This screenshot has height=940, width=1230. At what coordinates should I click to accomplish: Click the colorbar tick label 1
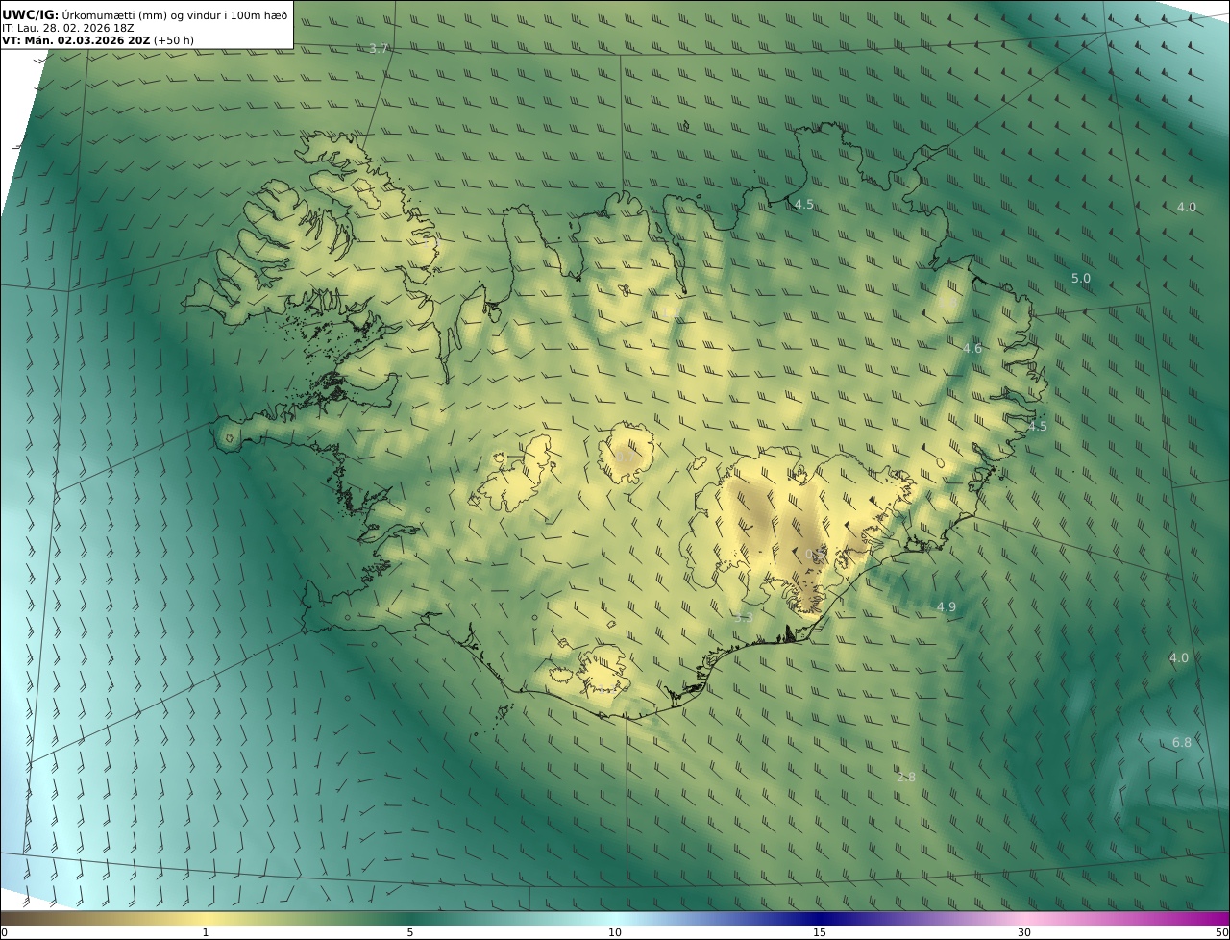205,932
